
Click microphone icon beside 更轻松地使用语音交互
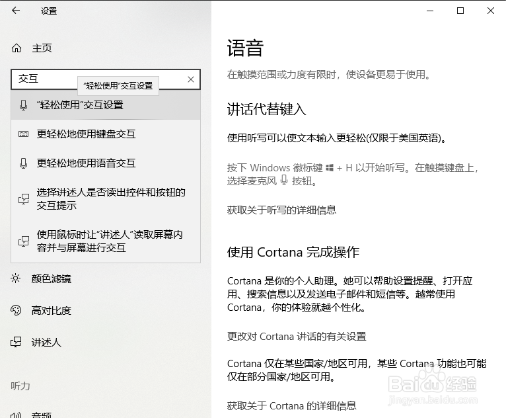23,163
